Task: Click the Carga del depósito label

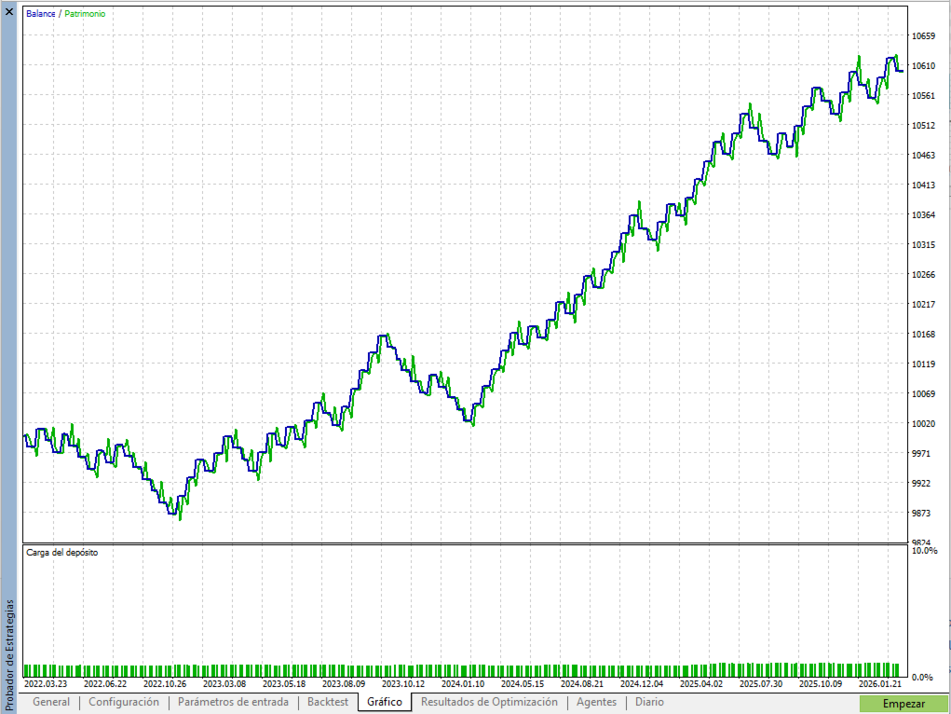Action: 61,553
